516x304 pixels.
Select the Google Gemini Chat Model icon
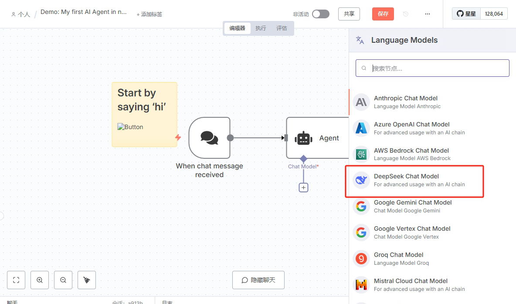(x=361, y=206)
